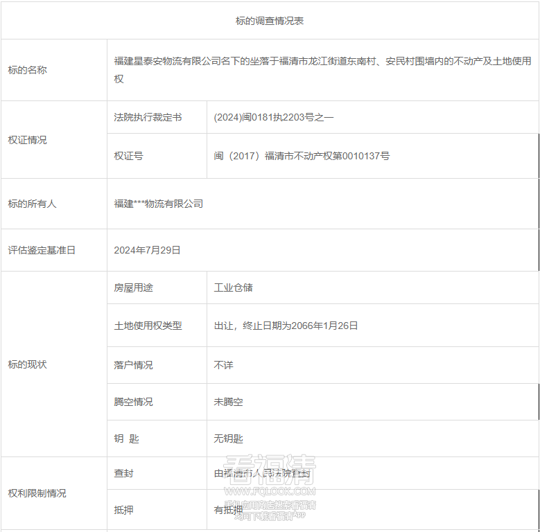Select the 房屋用途 label cell
The image size is (540, 532).
click(x=134, y=287)
